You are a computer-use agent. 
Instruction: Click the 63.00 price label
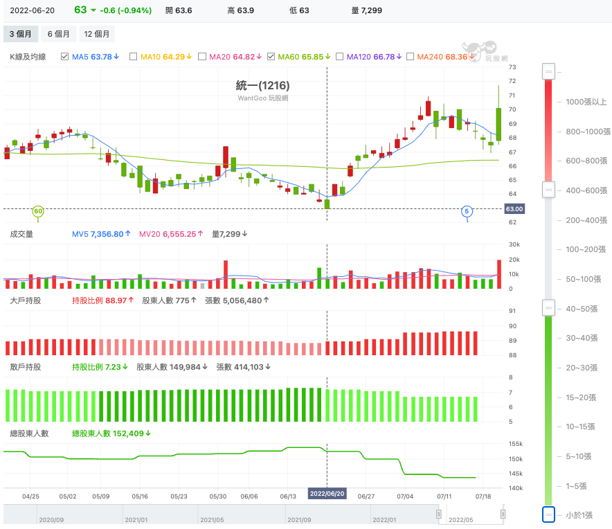[x=514, y=209]
